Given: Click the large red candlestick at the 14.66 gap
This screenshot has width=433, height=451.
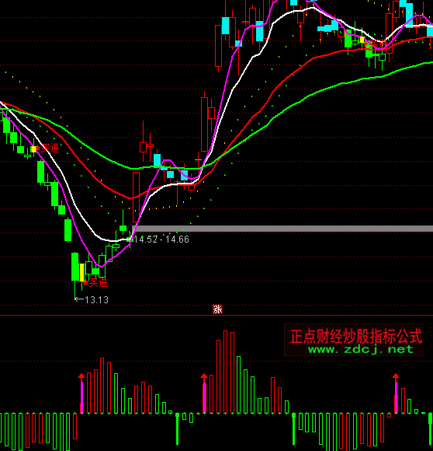Looking at the screenshot, I should 136,197.
